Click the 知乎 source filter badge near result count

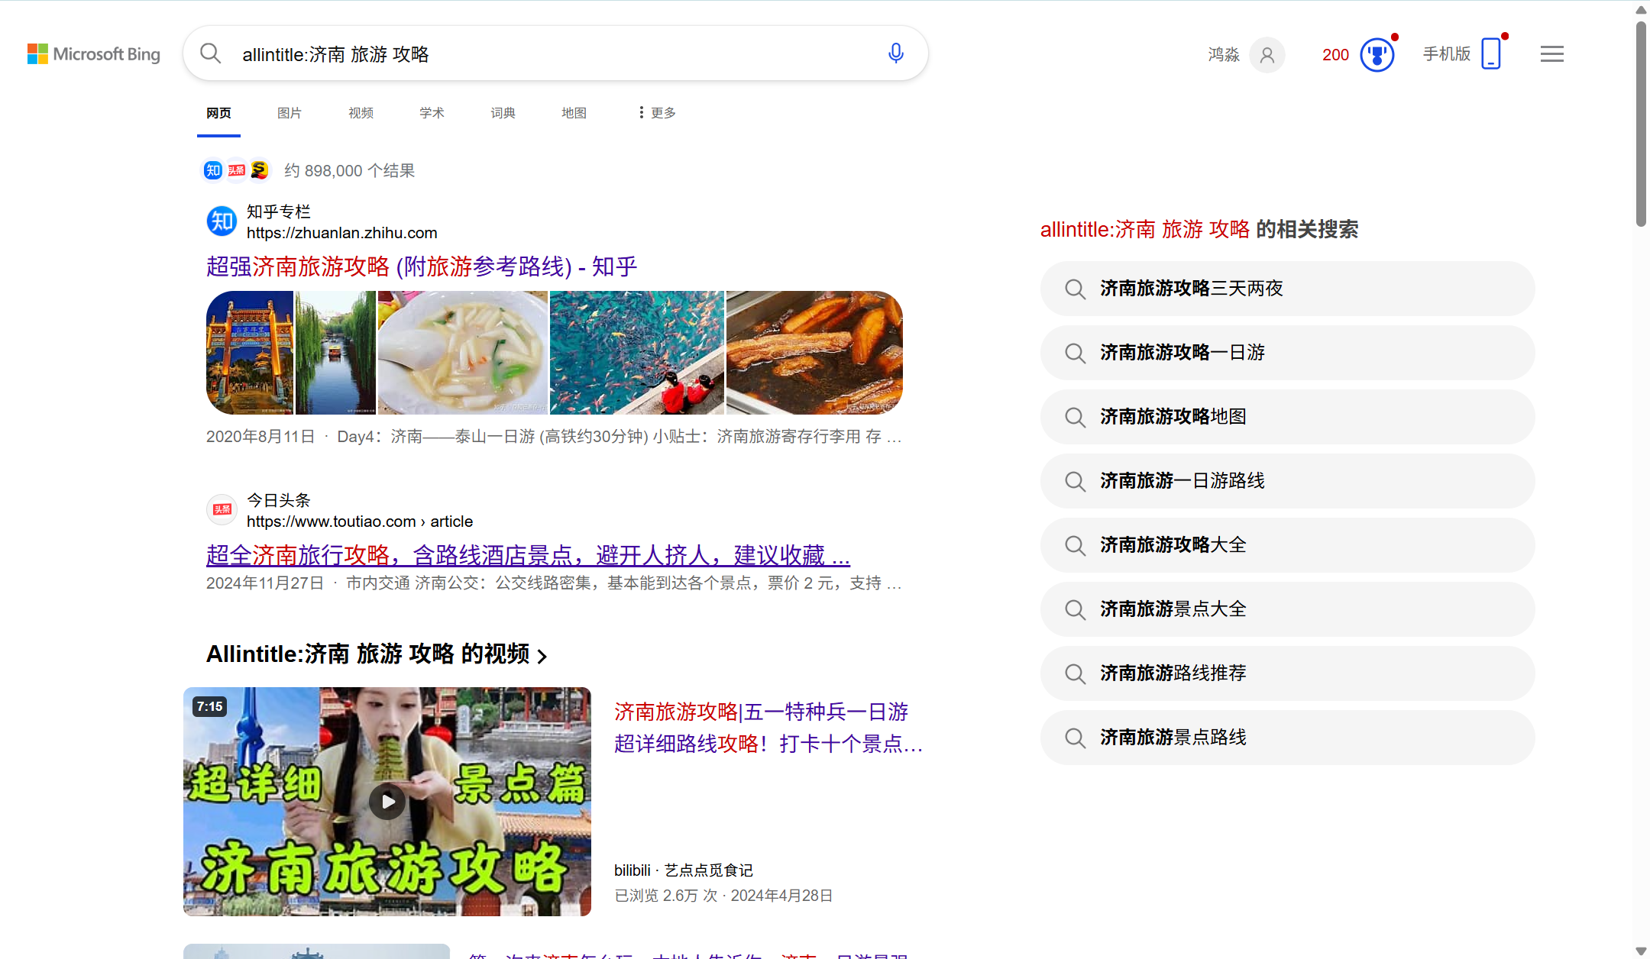coord(212,170)
